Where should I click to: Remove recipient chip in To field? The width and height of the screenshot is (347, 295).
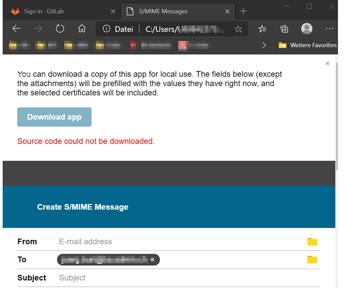[x=153, y=260]
